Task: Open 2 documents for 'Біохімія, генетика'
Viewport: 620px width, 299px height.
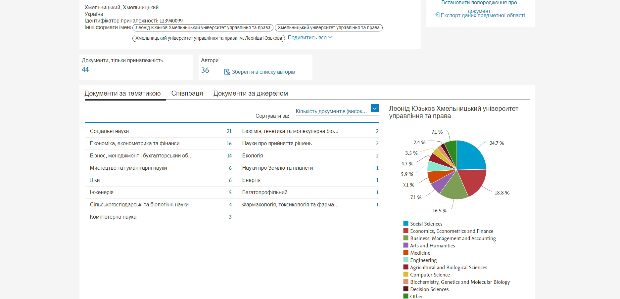Action: [x=377, y=131]
